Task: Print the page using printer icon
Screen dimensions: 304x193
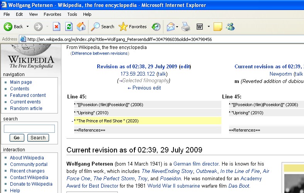Action: click(186, 27)
